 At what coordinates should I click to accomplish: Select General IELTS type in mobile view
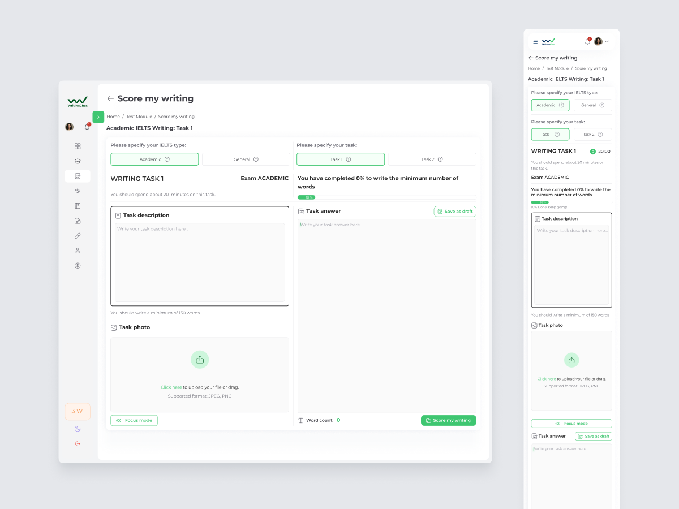click(593, 105)
